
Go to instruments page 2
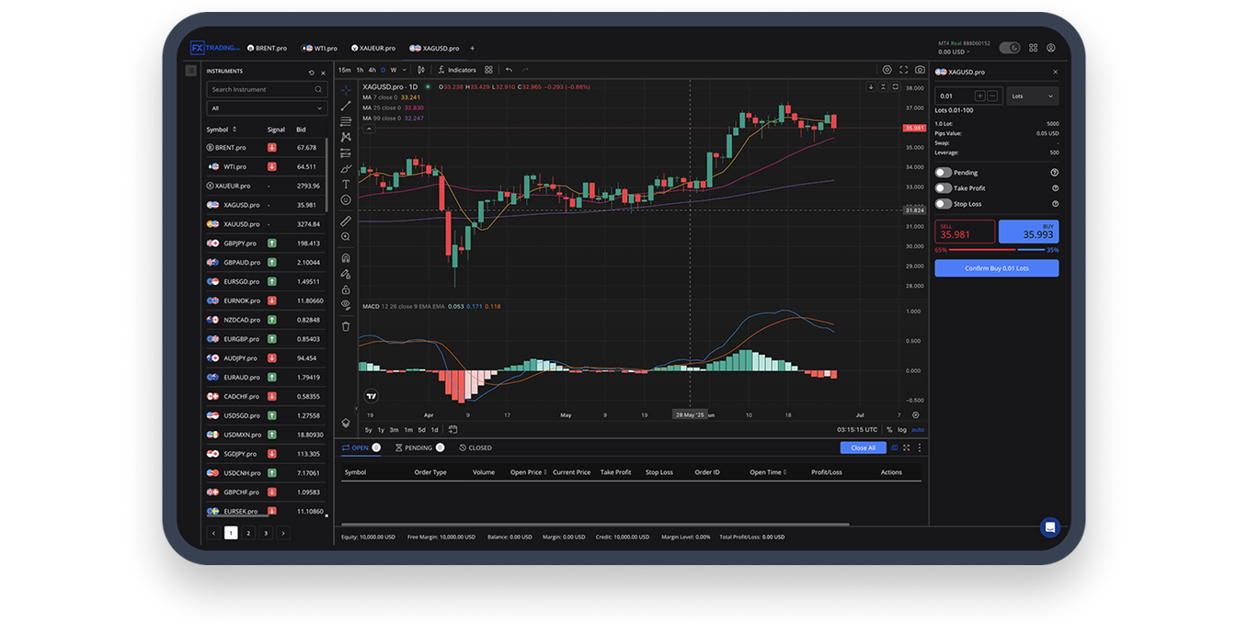(x=248, y=533)
